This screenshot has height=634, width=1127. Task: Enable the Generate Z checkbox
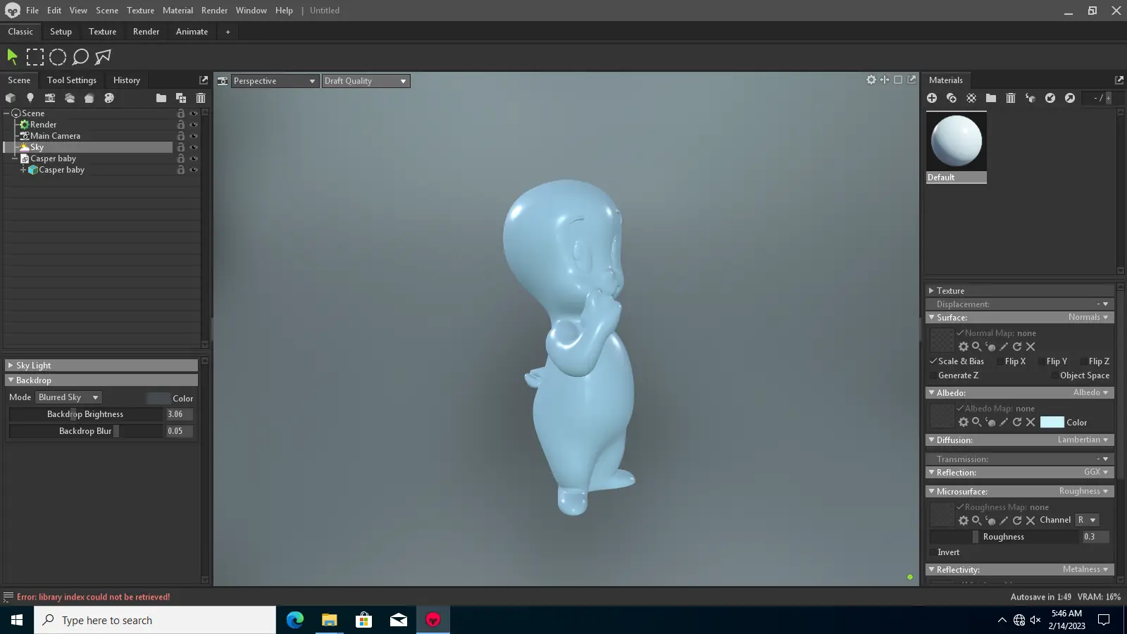tap(933, 375)
